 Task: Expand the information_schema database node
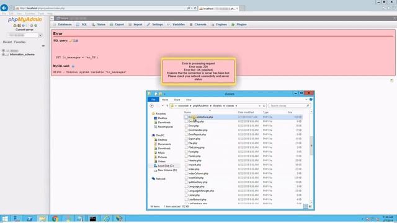[x=3, y=55]
